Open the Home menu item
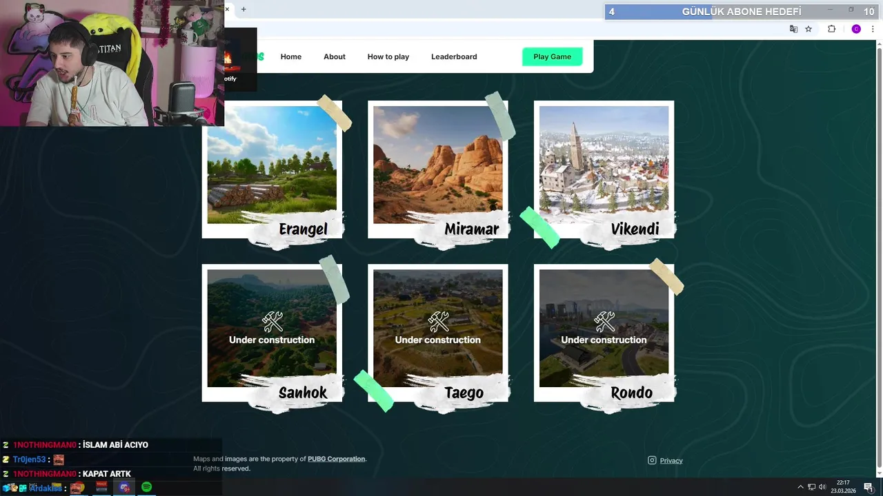883x496 pixels. pyautogui.click(x=290, y=56)
